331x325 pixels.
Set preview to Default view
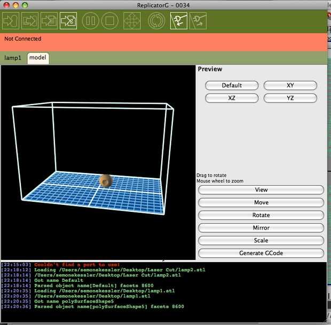(x=232, y=85)
